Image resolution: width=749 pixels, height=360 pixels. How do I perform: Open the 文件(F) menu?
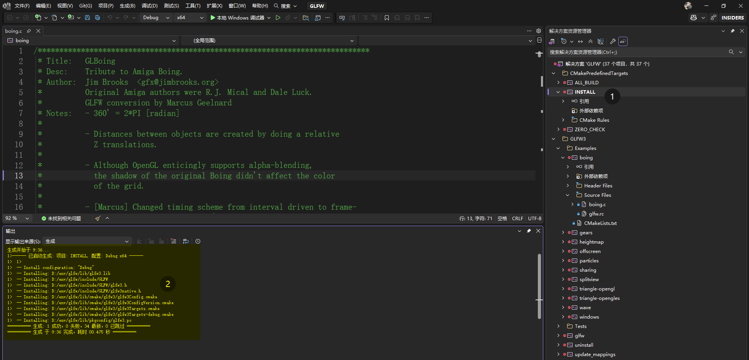(22, 6)
